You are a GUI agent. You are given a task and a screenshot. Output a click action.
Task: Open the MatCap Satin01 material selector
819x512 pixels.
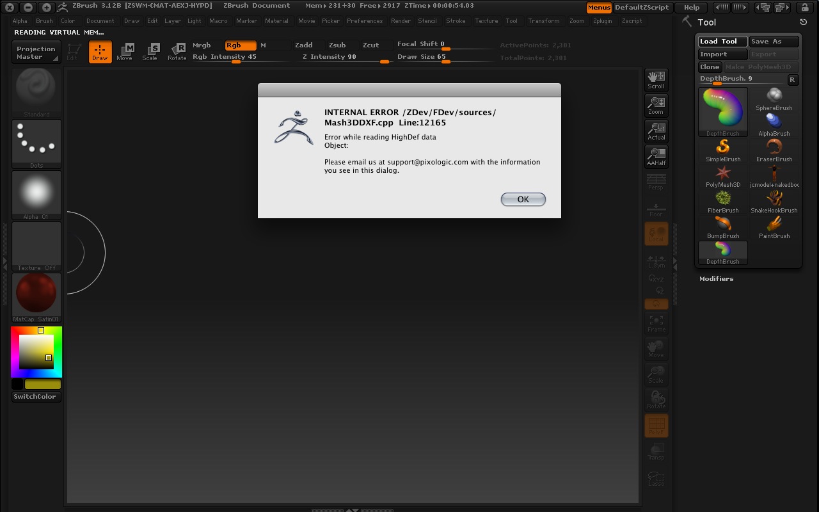36,298
